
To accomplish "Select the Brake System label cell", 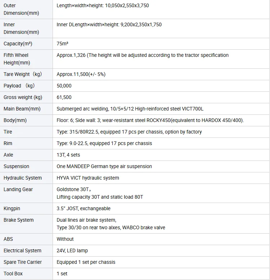I will (x=19, y=220).
